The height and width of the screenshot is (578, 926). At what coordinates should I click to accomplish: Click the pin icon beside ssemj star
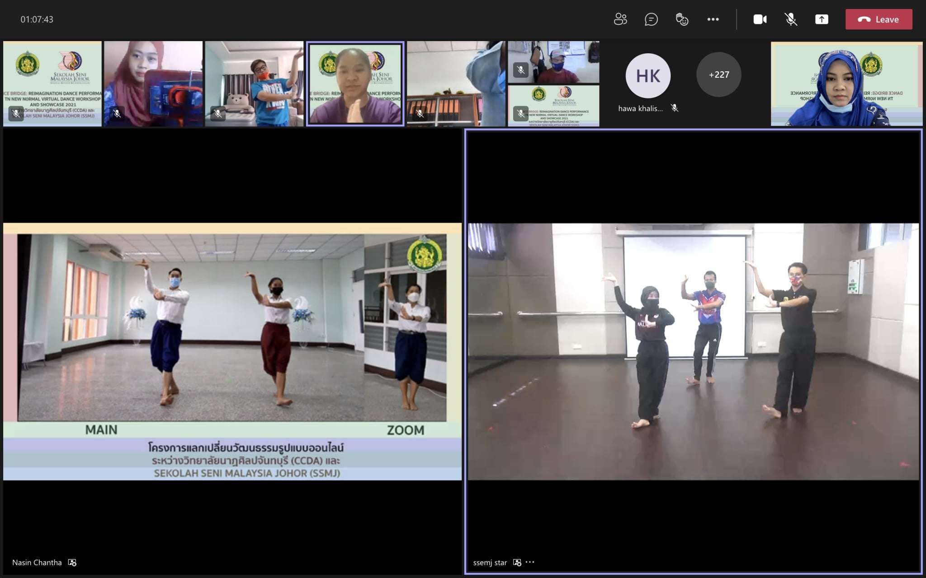[517, 563]
